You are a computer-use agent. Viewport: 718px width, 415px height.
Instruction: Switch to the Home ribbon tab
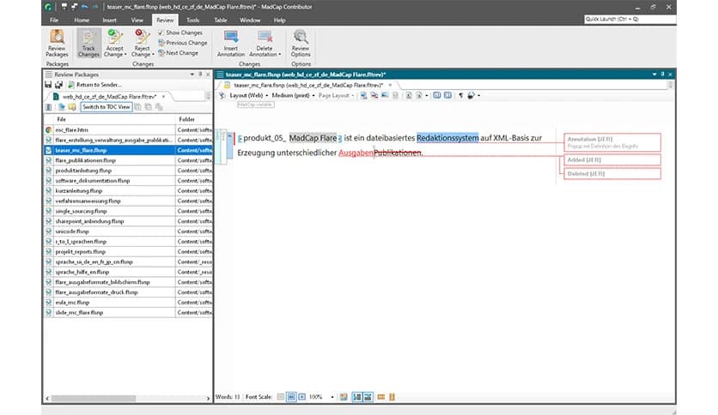[x=82, y=20]
